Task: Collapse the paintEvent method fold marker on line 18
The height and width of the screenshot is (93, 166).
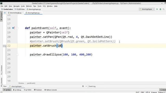Action: coord(17,28)
